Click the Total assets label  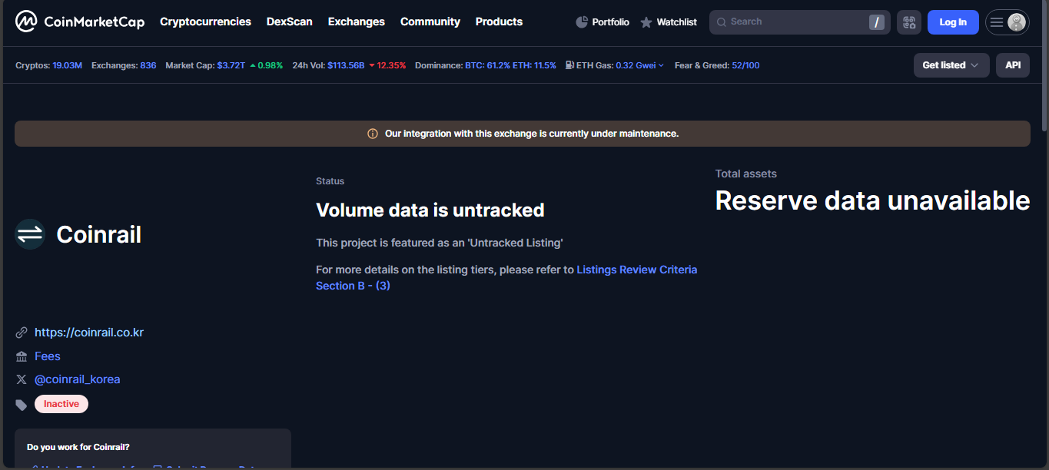[x=746, y=174]
